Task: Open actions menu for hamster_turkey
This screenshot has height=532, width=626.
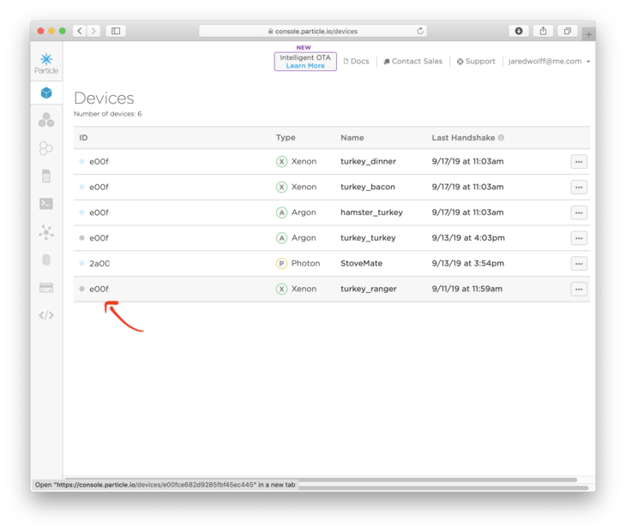Action: (x=579, y=213)
